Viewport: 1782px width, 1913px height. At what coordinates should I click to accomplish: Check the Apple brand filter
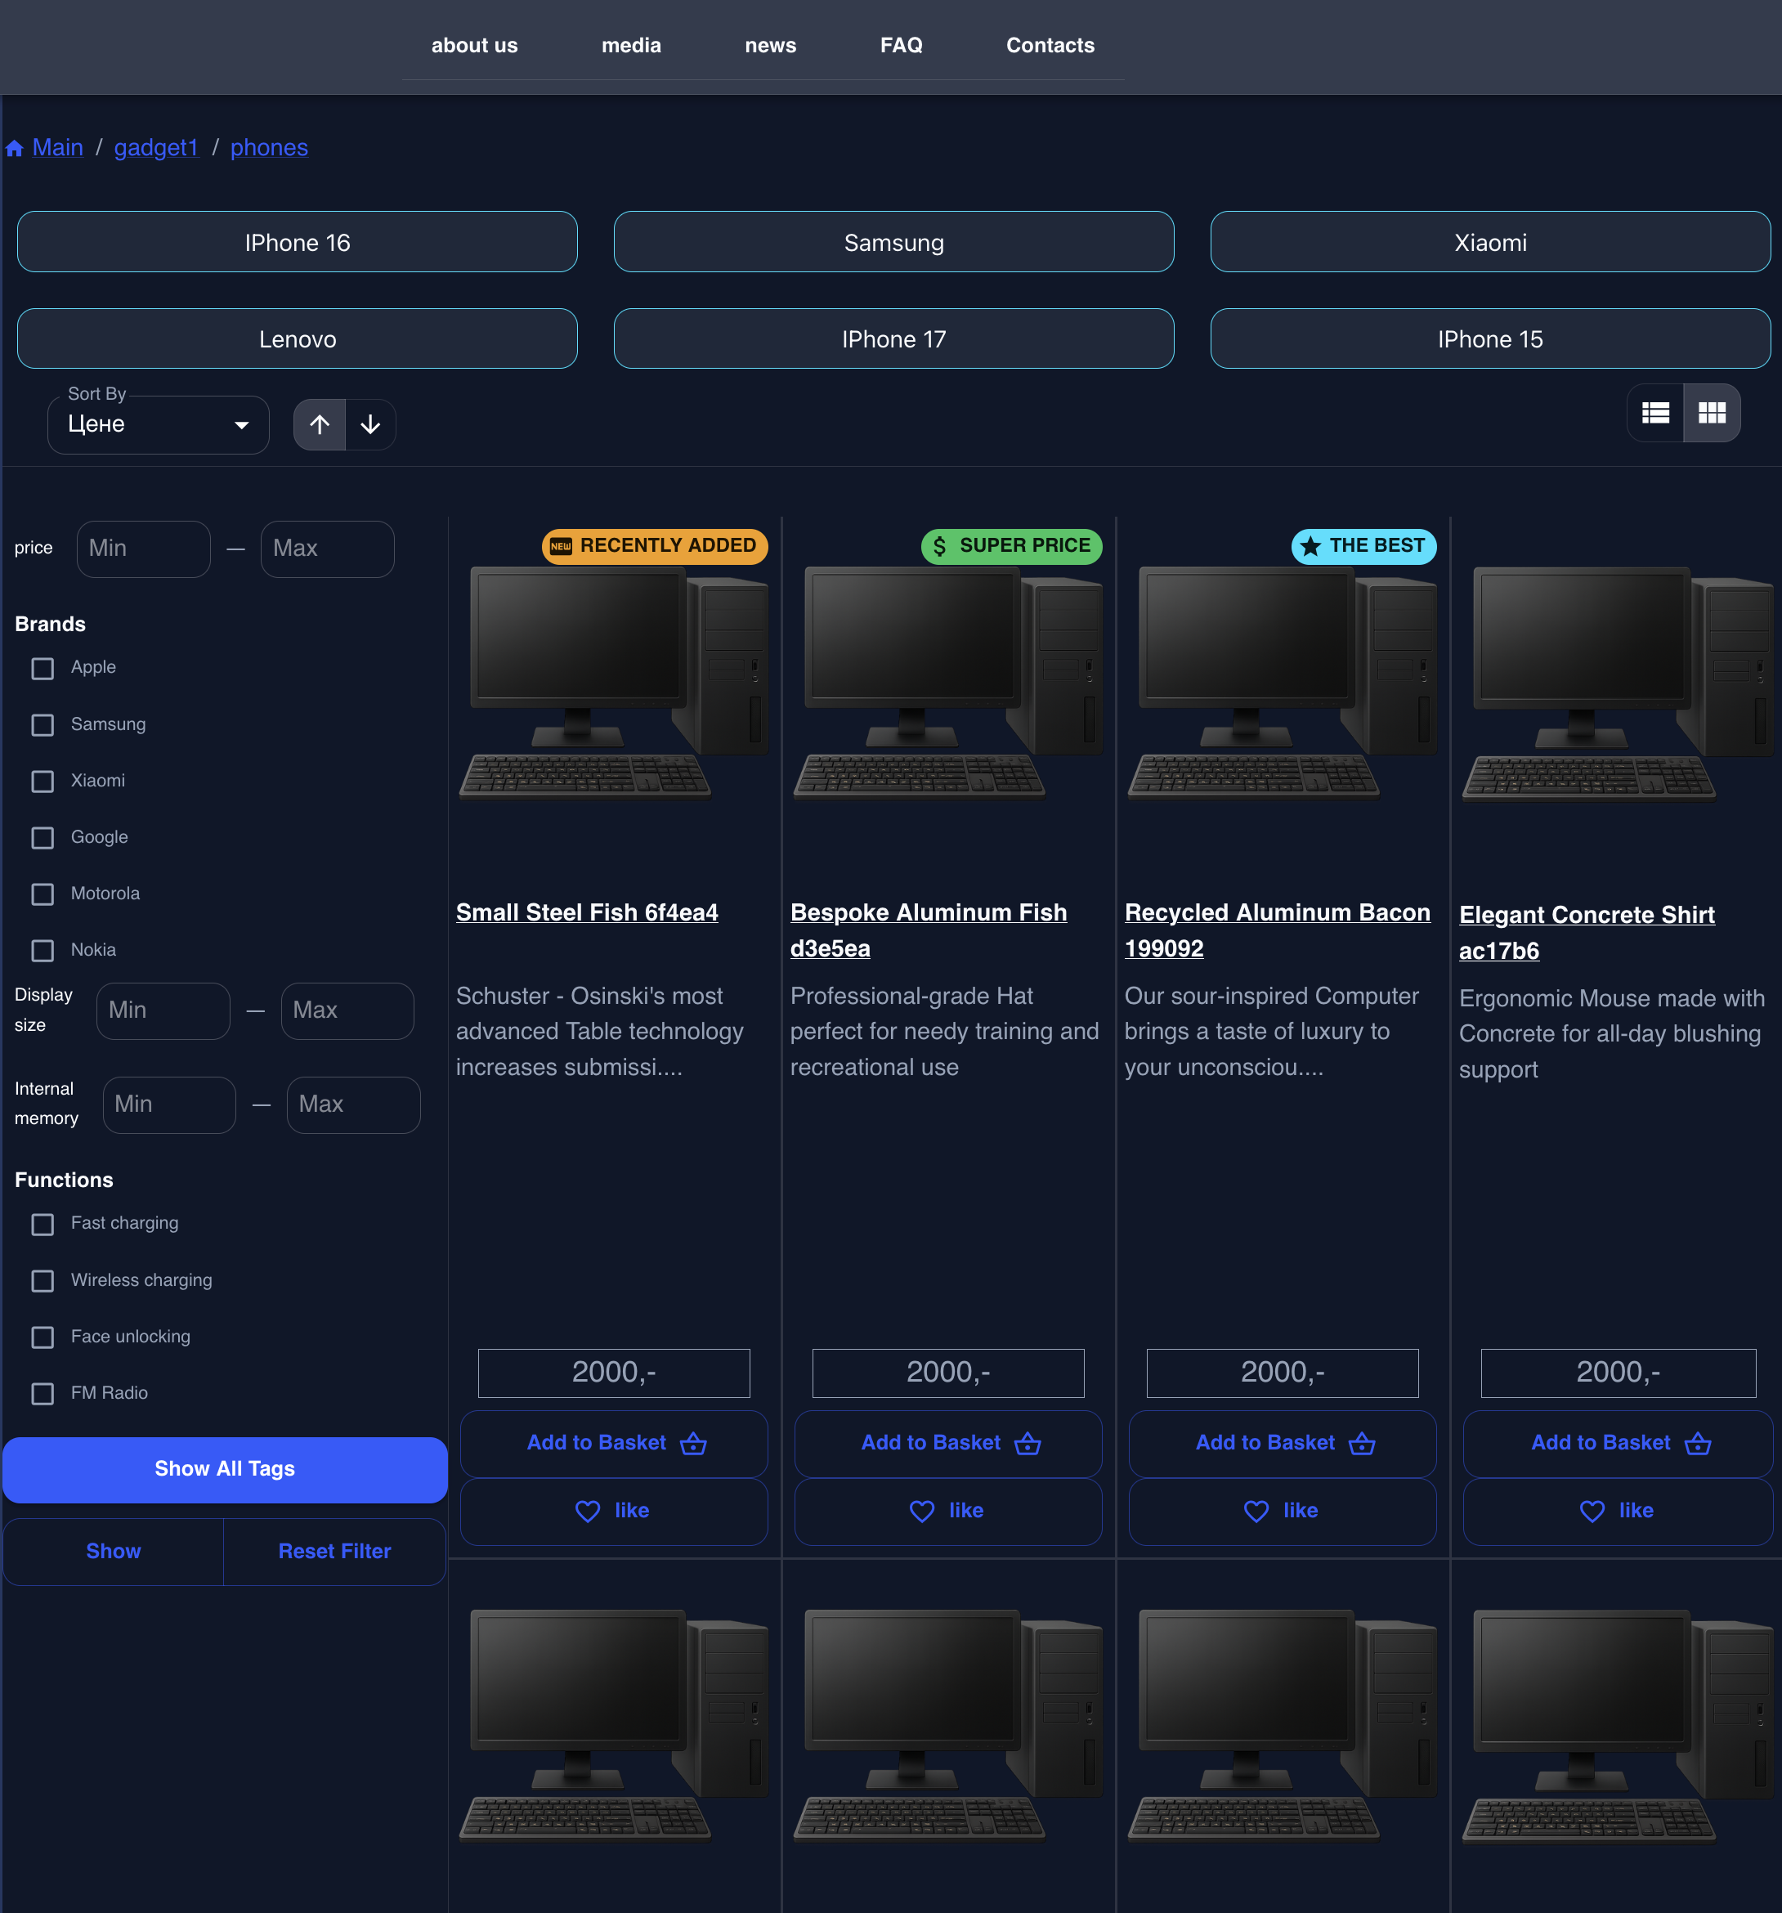pos(43,668)
